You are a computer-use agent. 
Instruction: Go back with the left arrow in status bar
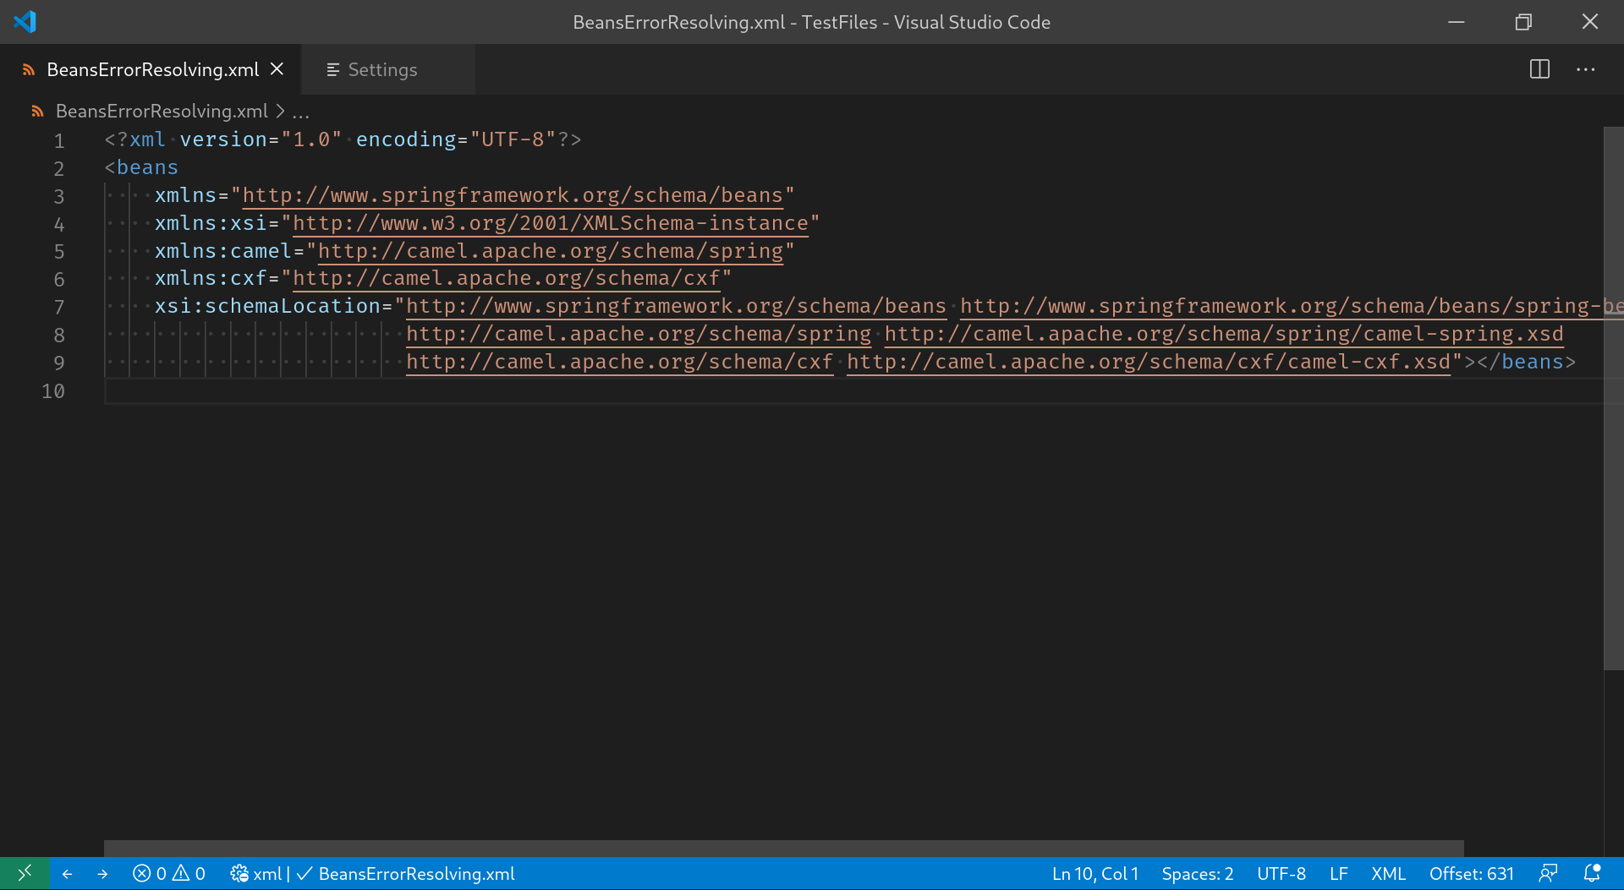[x=67, y=874]
